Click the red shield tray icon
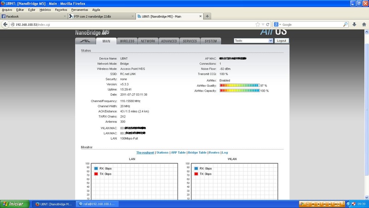The image size is (369, 208). click(x=353, y=204)
